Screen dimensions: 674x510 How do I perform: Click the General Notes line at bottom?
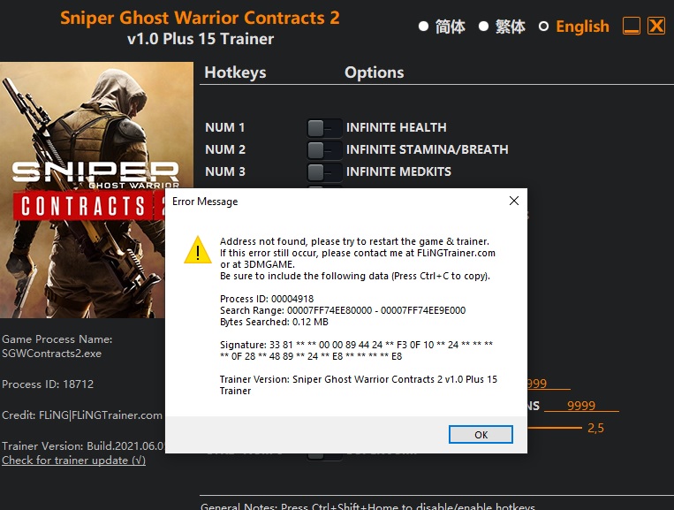point(368,506)
